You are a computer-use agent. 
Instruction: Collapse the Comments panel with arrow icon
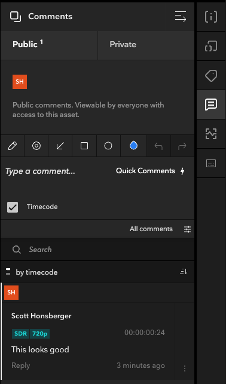(x=181, y=16)
